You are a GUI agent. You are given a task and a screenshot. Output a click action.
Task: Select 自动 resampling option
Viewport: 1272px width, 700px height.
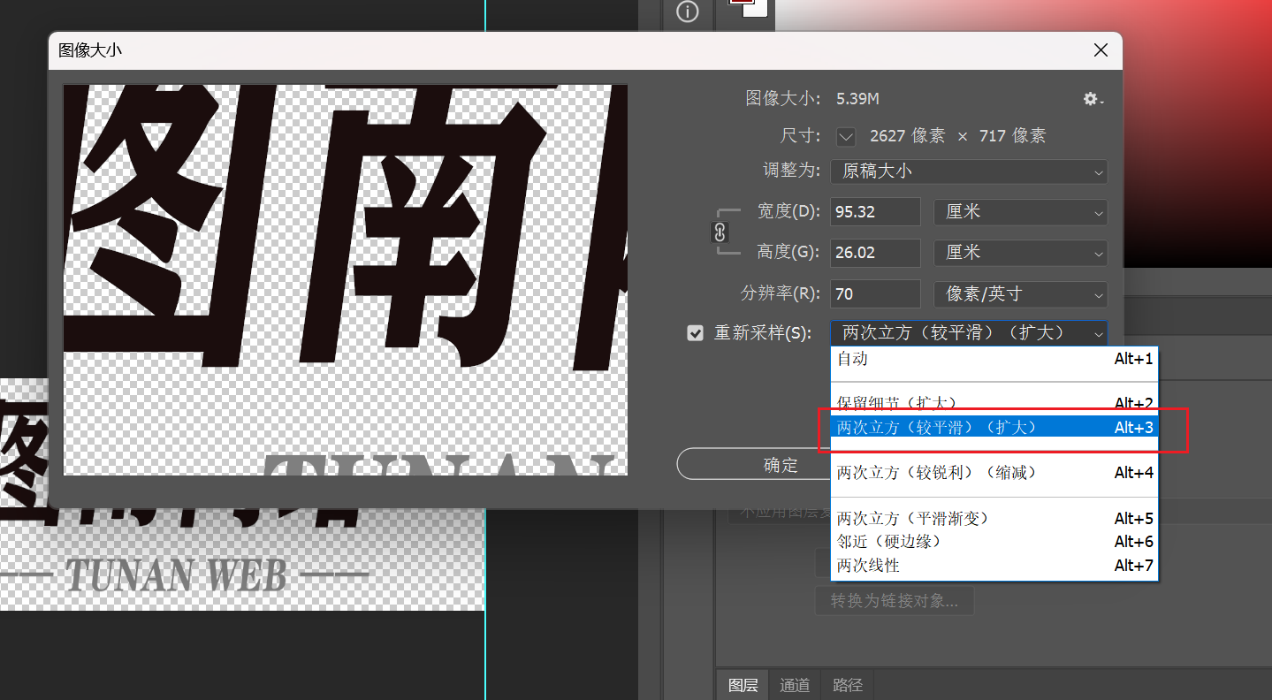(994, 359)
